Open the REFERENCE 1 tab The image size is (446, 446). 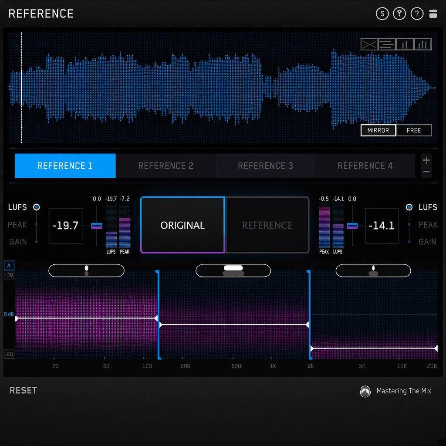[x=65, y=166]
